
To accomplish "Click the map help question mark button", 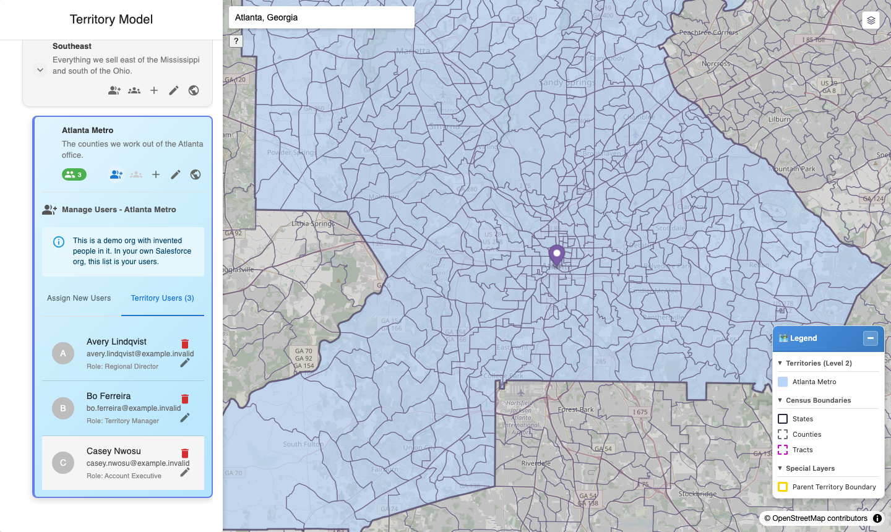I will tap(236, 41).
